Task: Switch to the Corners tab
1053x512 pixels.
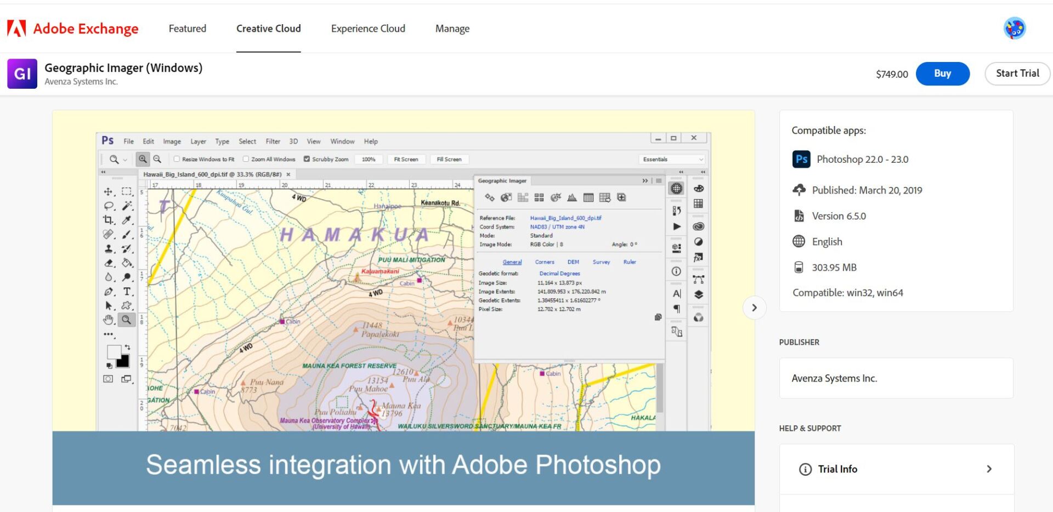Action: click(x=545, y=262)
